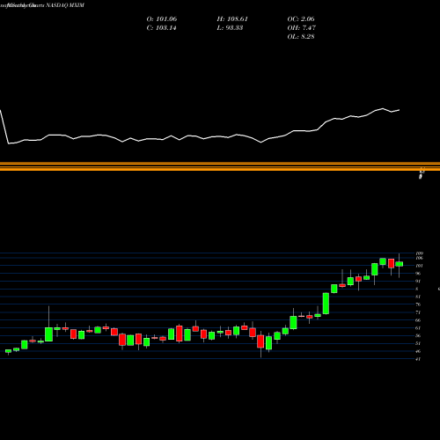This screenshot has width=440, height=440.
Task: Click the end point of the white line chart
Action: (400, 110)
